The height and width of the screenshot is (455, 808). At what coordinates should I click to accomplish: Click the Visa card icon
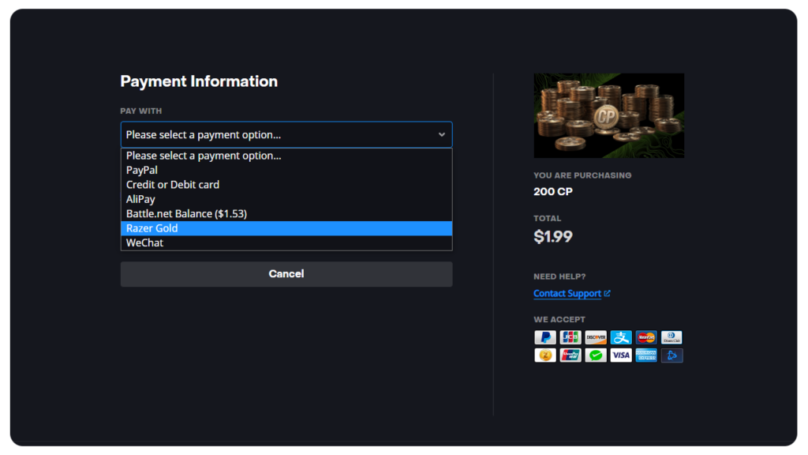point(621,355)
